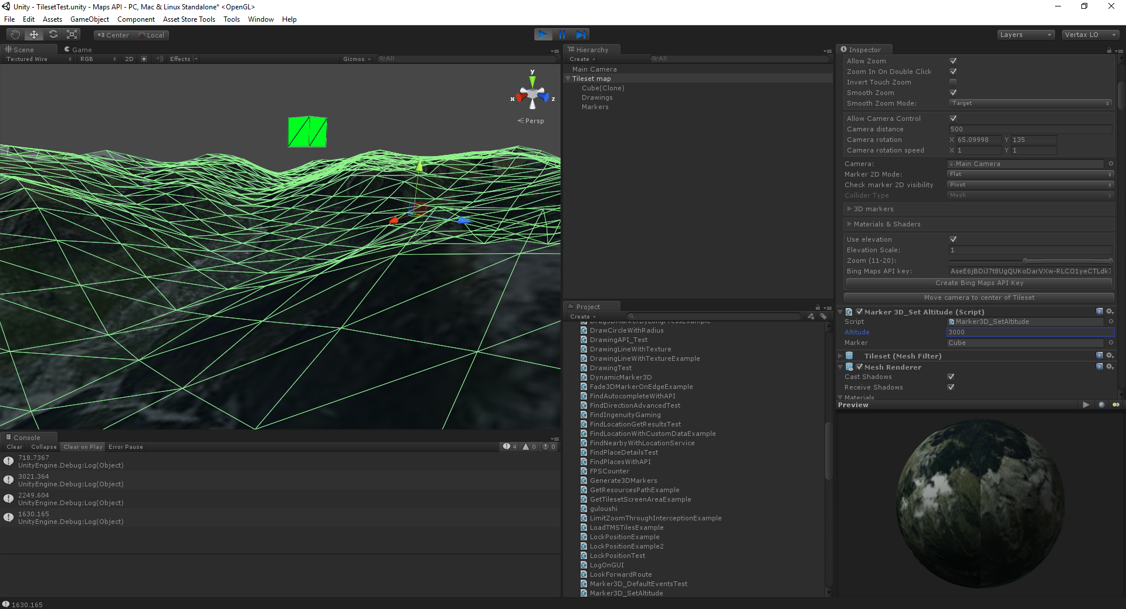Enable Invert Touch Zoom
The height and width of the screenshot is (609, 1126).
tap(953, 82)
